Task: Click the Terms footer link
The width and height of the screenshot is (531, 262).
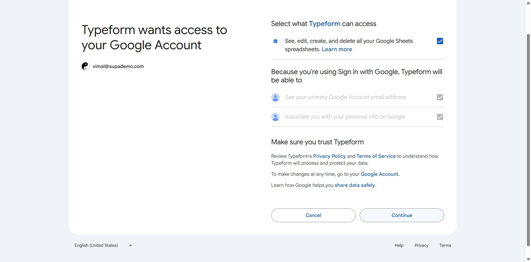Action: (445, 245)
